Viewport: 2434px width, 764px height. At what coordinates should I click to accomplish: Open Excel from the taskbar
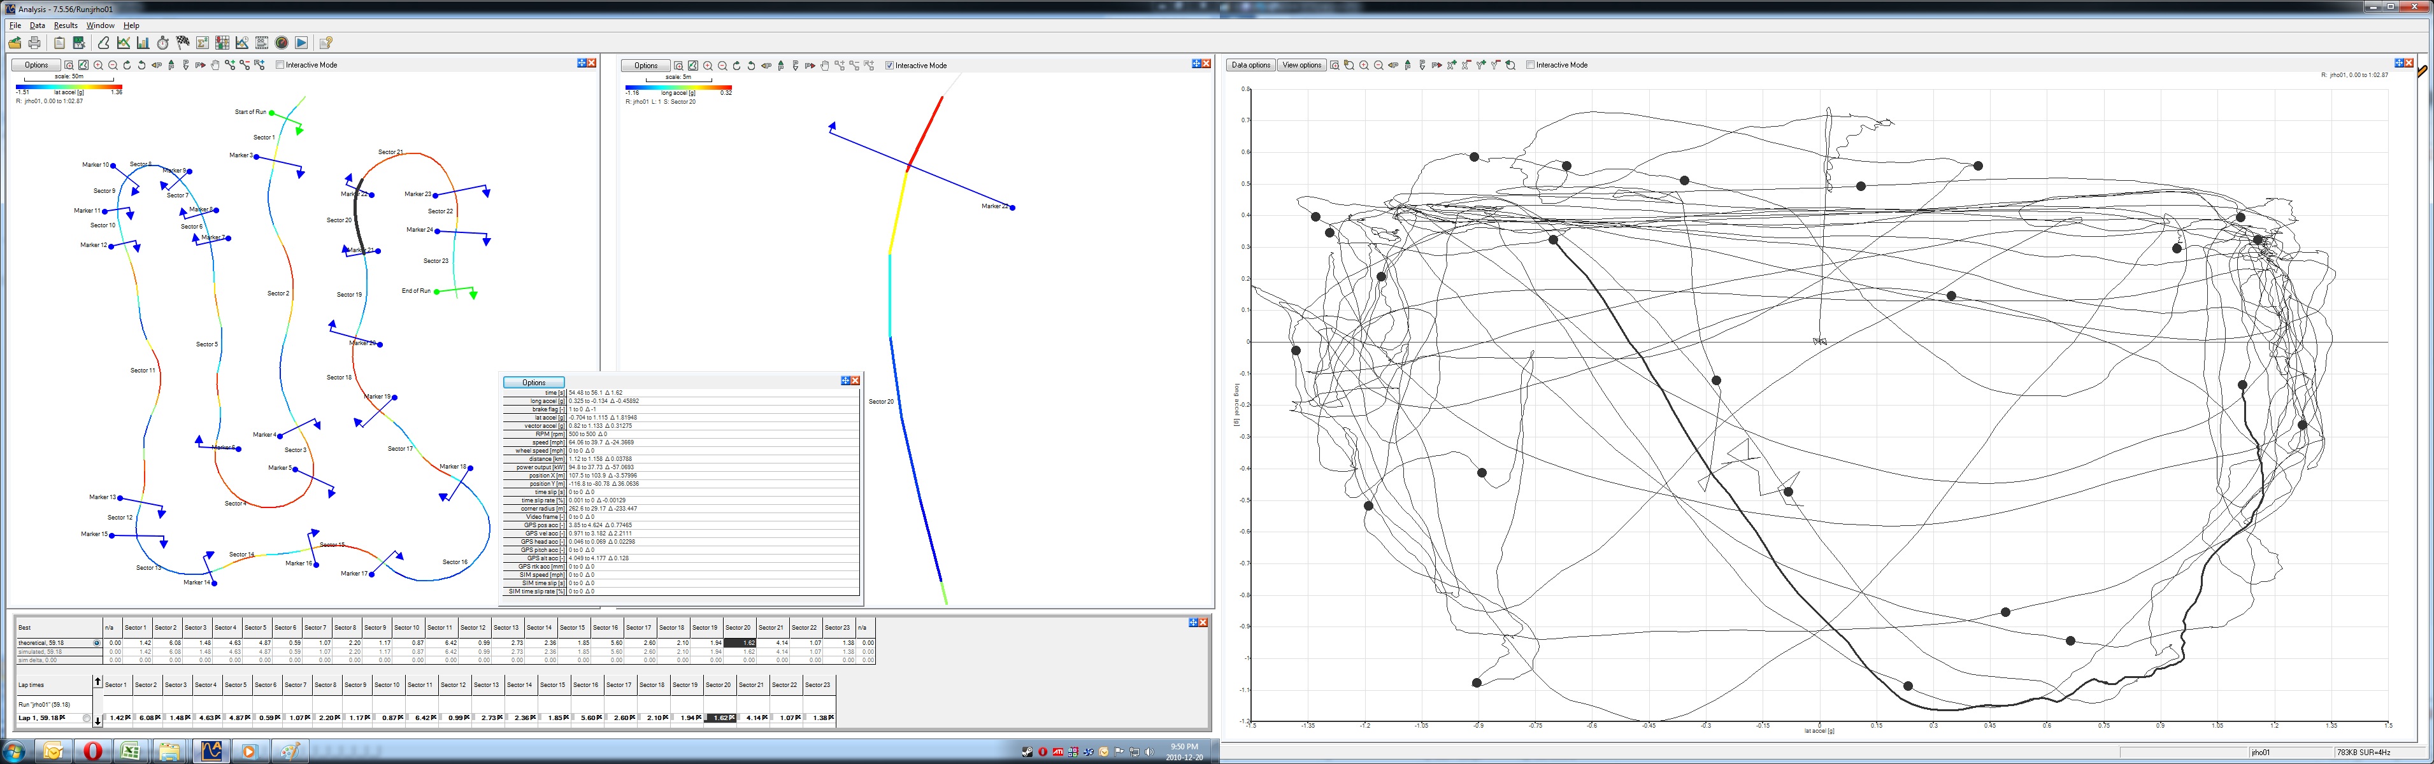[x=131, y=752]
